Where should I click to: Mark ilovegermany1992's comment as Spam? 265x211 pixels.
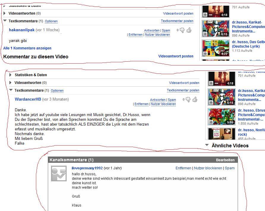(x=230, y=168)
